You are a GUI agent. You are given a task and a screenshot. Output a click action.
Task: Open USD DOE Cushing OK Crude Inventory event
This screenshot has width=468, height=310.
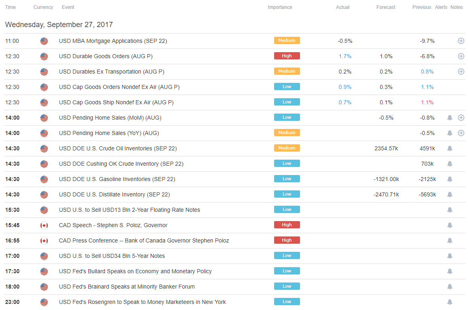121,164
